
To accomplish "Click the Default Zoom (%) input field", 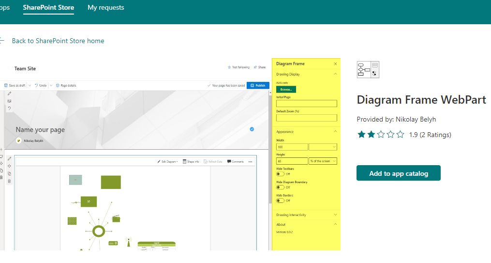I will [307, 118].
